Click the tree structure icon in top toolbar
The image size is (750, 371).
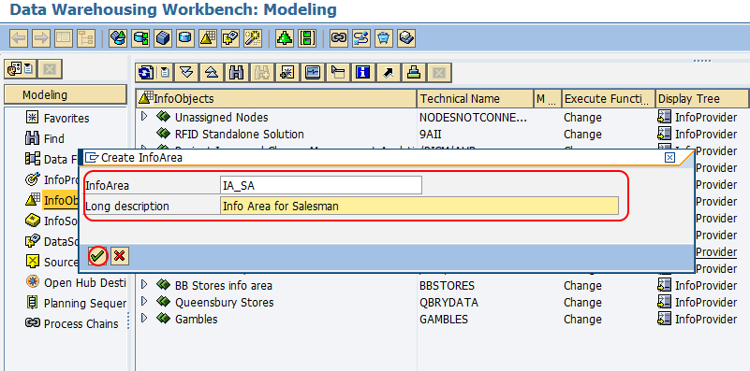(86, 37)
